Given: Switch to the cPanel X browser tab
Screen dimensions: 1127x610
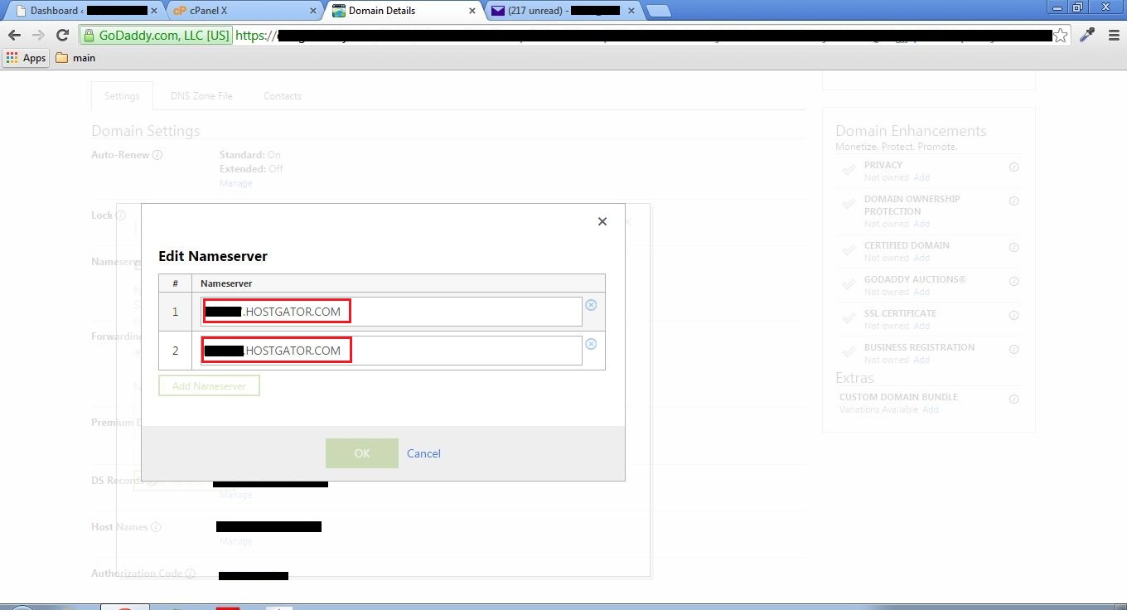Looking at the screenshot, I should (244, 11).
